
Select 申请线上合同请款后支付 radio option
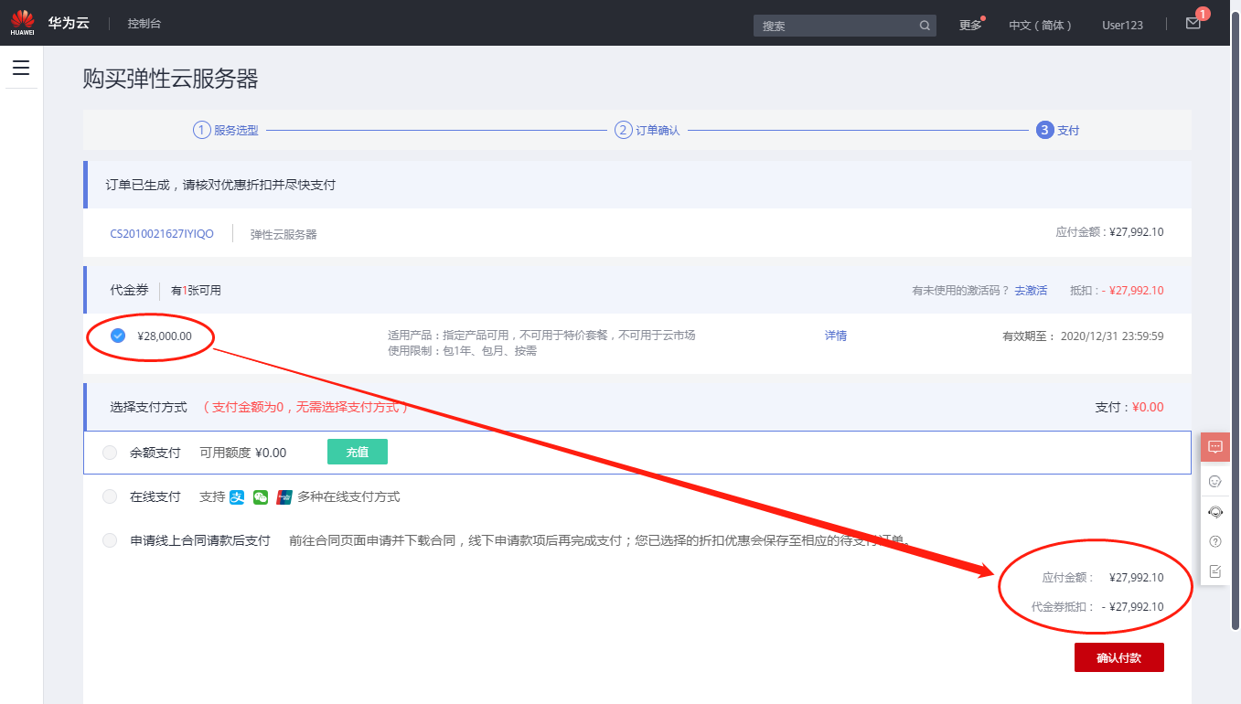pyautogui.click(x=110, y=540)
